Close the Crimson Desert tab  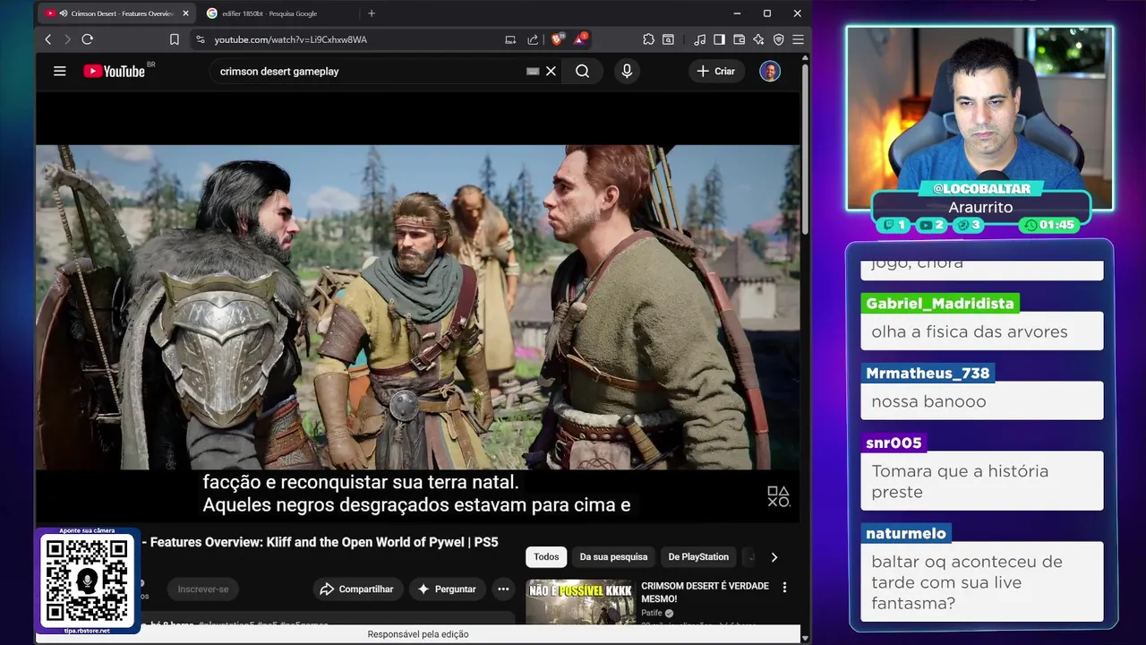pos(185,13)
